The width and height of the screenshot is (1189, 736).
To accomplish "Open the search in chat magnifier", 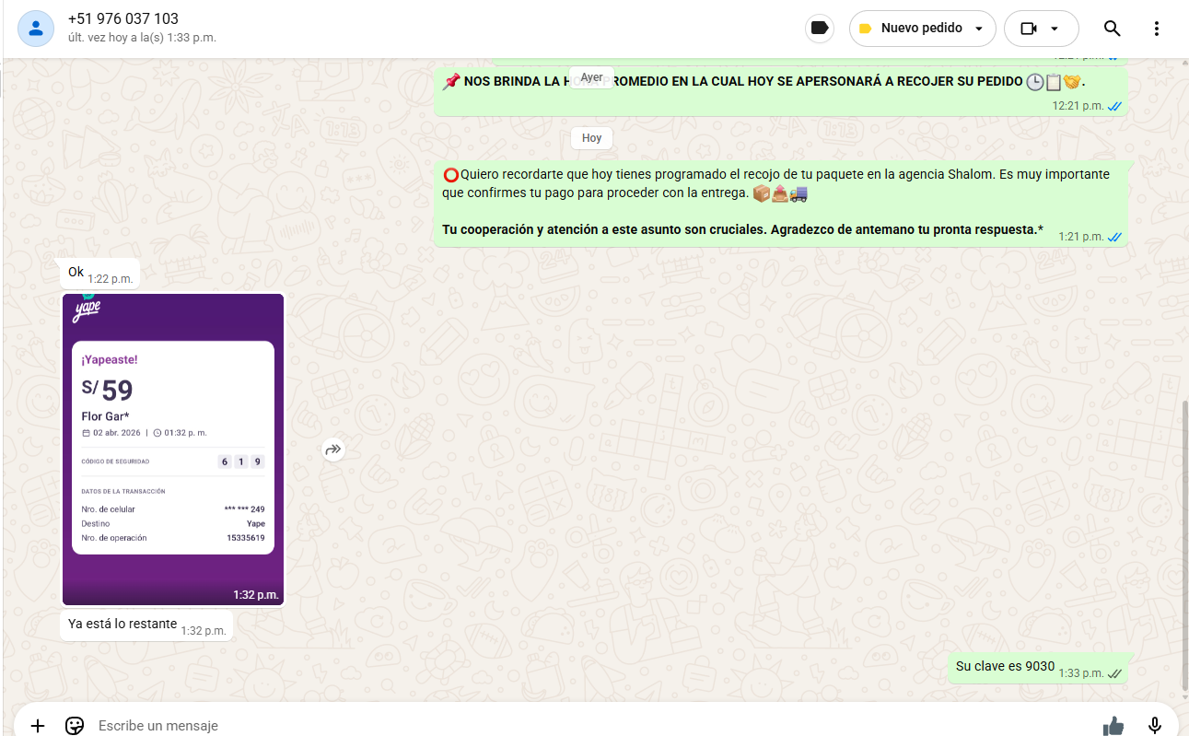I will [x=1112, y=29].
